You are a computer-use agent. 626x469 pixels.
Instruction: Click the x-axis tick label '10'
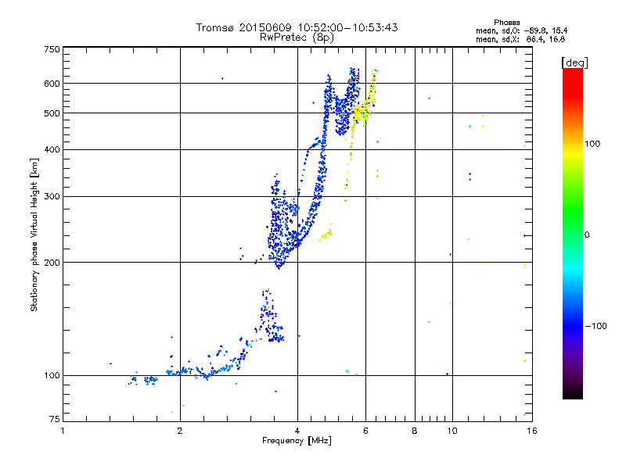tap(452, 431)
